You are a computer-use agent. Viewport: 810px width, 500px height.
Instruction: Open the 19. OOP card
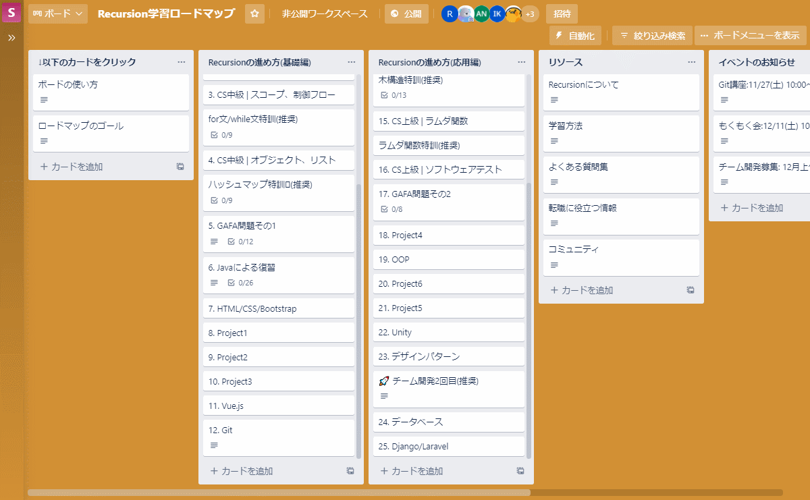coord(449,259)
